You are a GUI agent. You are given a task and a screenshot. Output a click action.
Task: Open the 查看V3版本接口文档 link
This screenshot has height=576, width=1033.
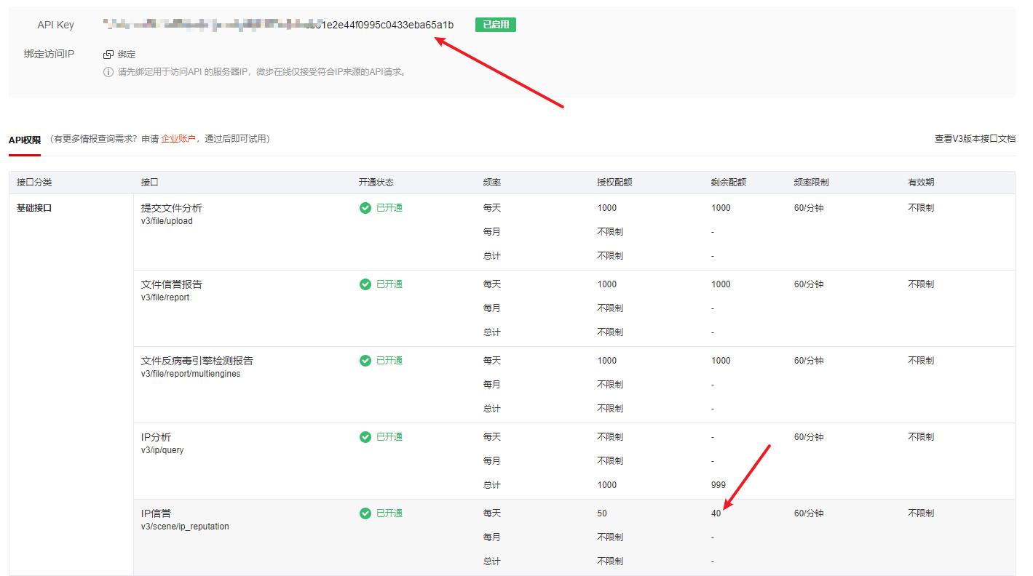point(975,139)
